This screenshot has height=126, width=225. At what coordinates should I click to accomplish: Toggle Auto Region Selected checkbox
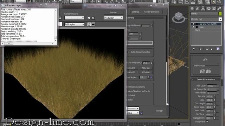[x=129, y=52]
